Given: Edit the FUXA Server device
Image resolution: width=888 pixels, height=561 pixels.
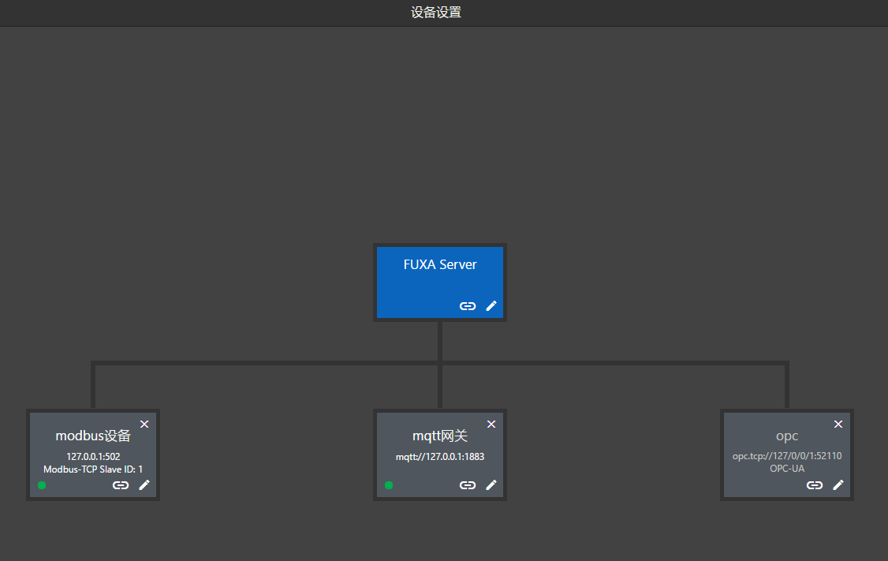Looking at the screenshot, I should (491, 306).
